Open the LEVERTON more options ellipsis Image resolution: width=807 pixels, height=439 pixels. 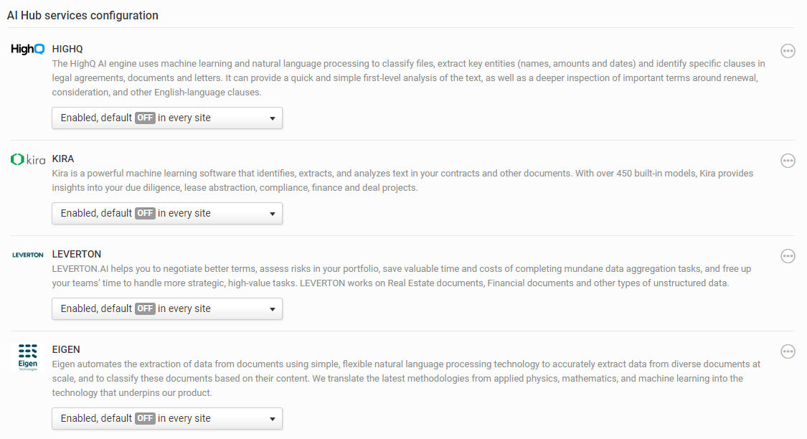click(788, 256)
